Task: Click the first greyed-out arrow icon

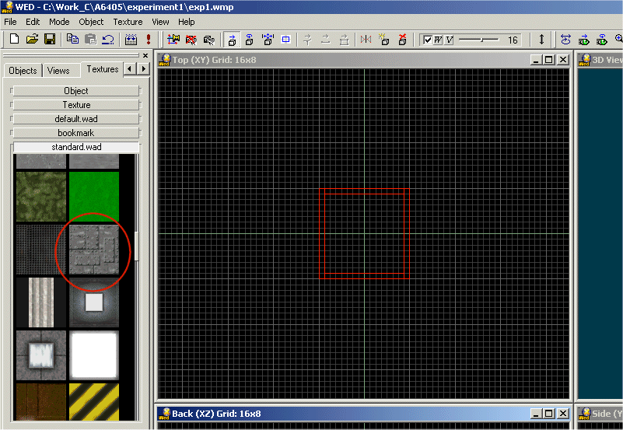Action: pos(307,40)
